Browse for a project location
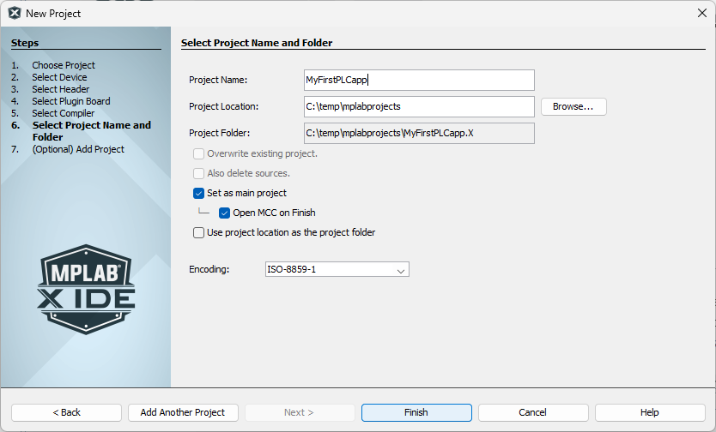The image size is (716, 432). pos(573,106)
